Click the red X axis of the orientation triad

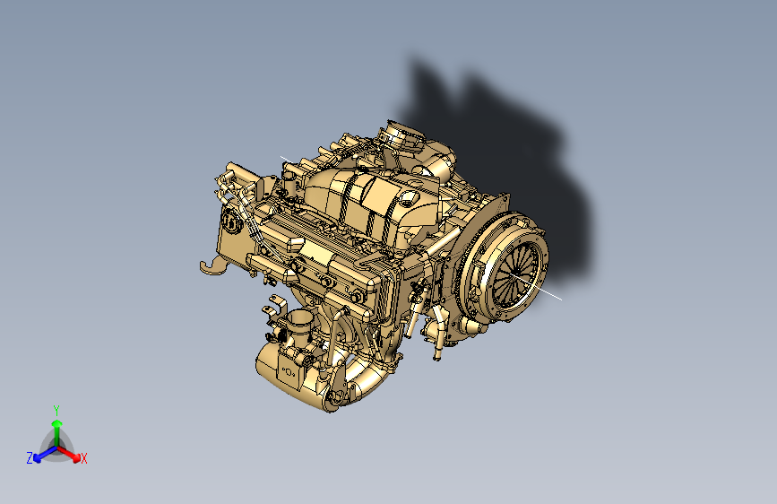69,454
